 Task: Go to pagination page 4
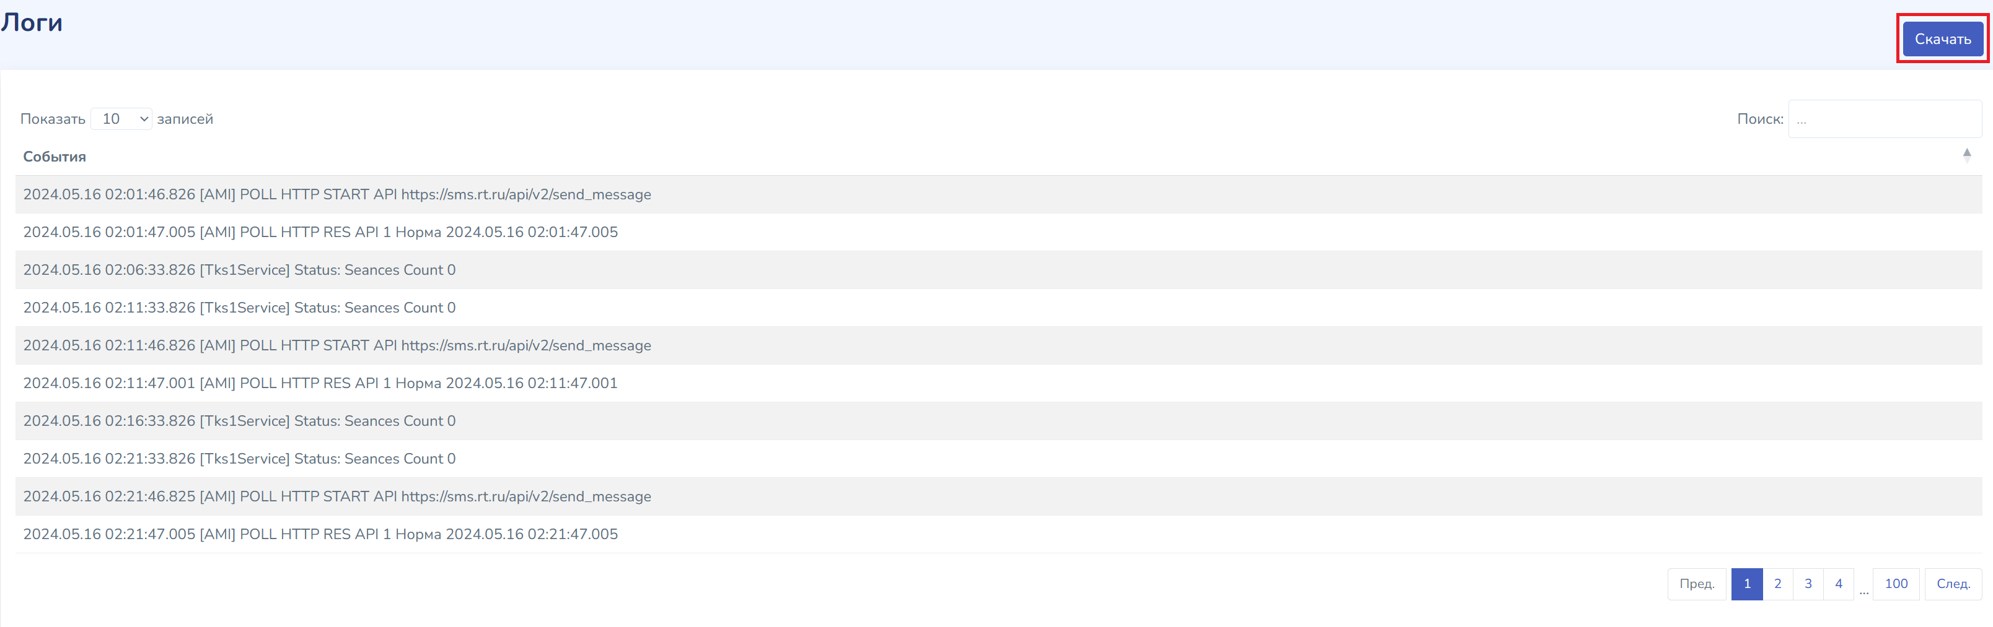click(x=1838, y=584)
